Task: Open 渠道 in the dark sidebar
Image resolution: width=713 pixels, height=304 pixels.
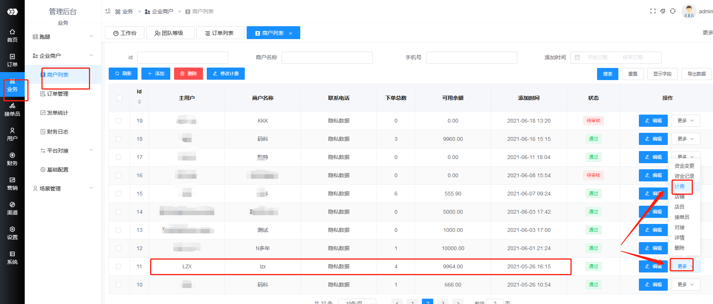Action: [12, 208]
